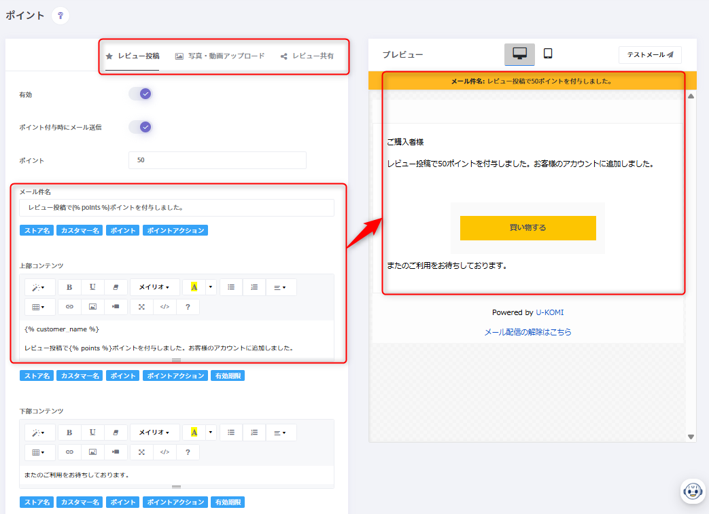Switch to 写真・動画アップロード tab

pos(220,56)
